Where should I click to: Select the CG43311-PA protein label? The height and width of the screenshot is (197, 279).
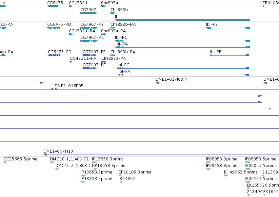click(x=83, y=58)
